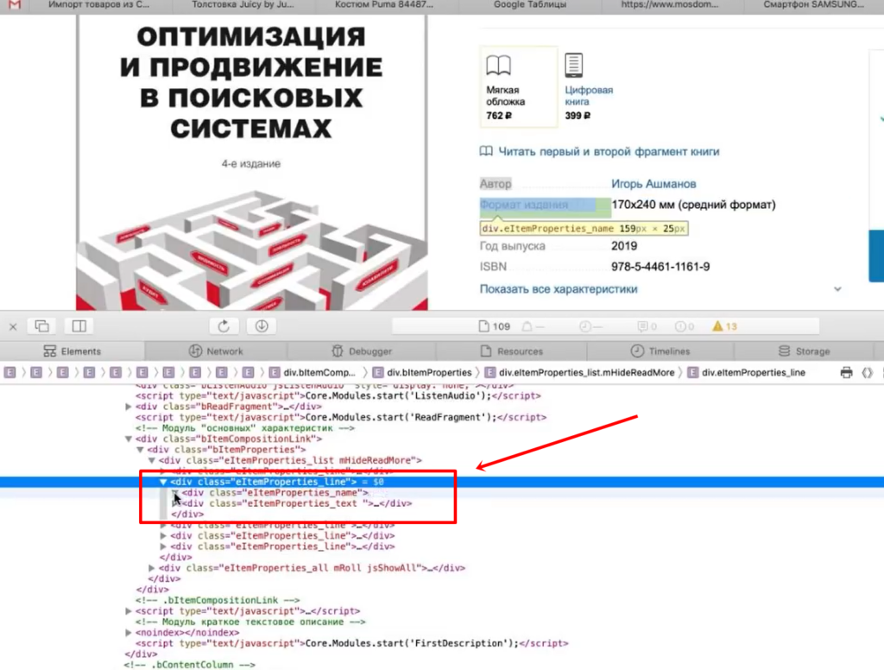The width and height of the screenshot is (884, 670).
Task: Detach inspector into separate window
Action: click(41, 326)
